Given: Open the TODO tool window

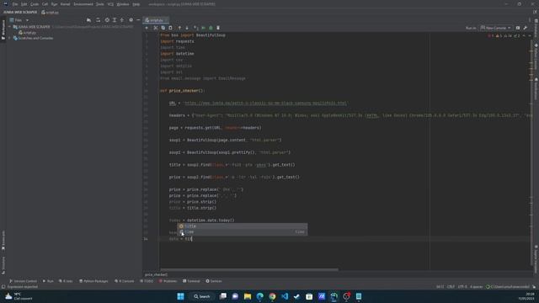Looking at the screenshot, I should tap(147, 281).
